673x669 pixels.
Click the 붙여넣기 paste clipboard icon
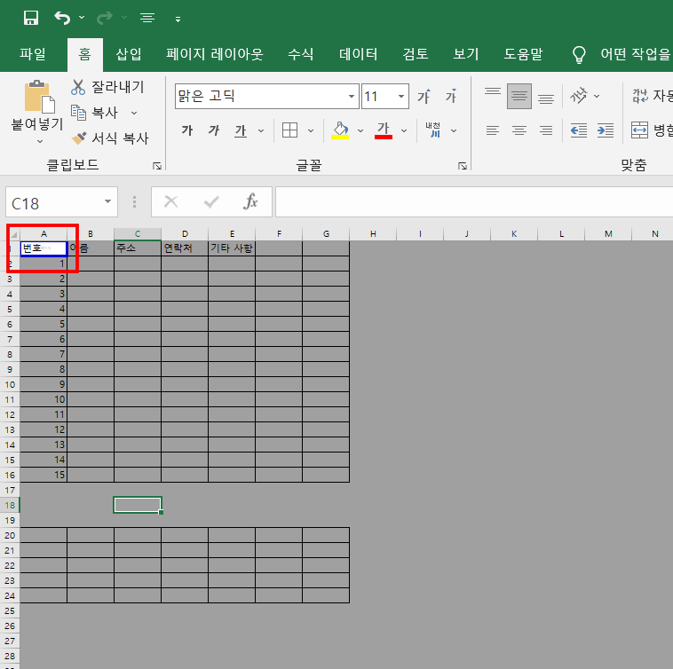tap(39, 97)
